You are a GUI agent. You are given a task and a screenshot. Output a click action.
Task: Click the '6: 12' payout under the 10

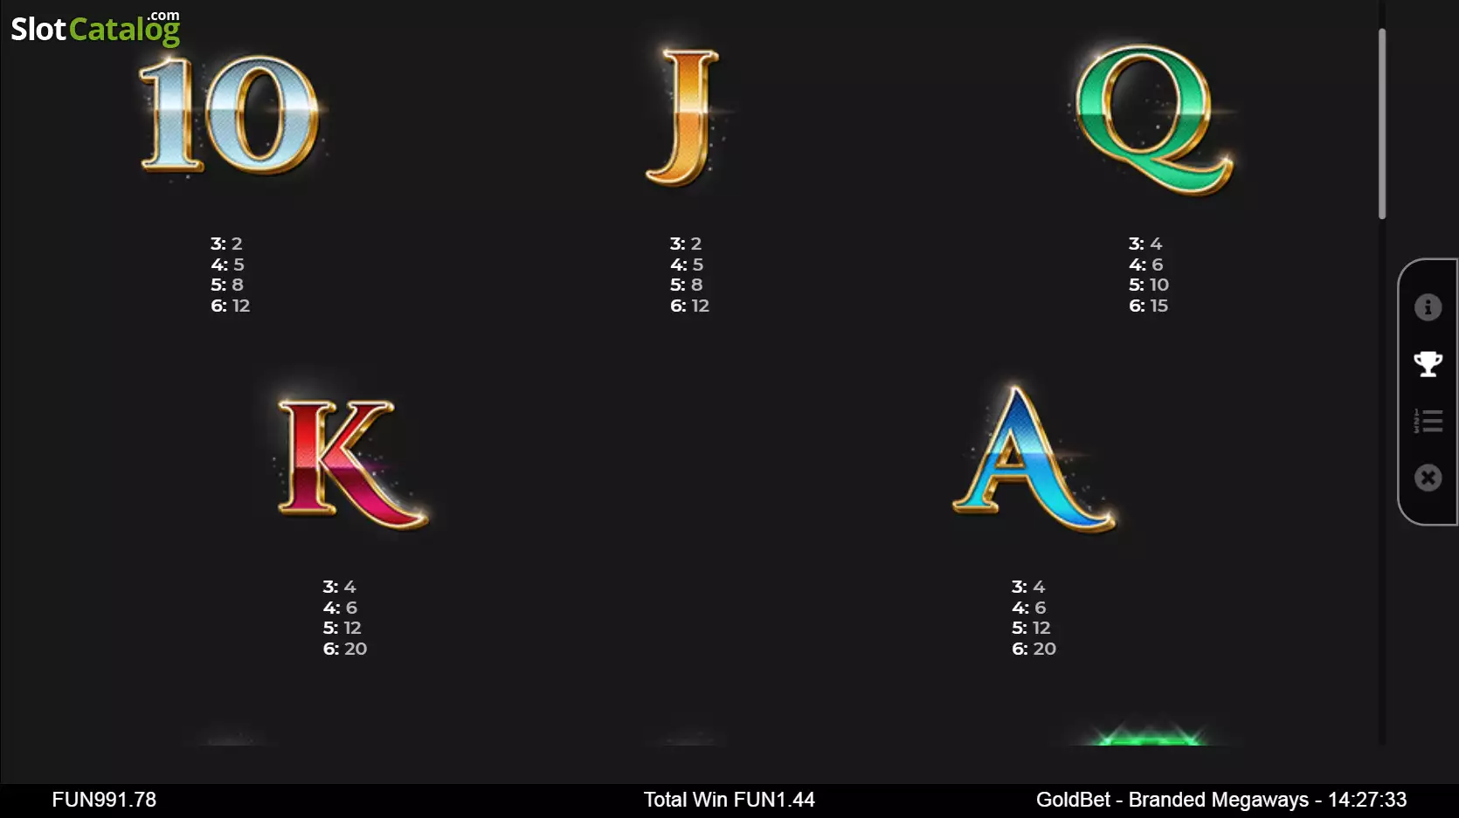click(x=231, y=306)
